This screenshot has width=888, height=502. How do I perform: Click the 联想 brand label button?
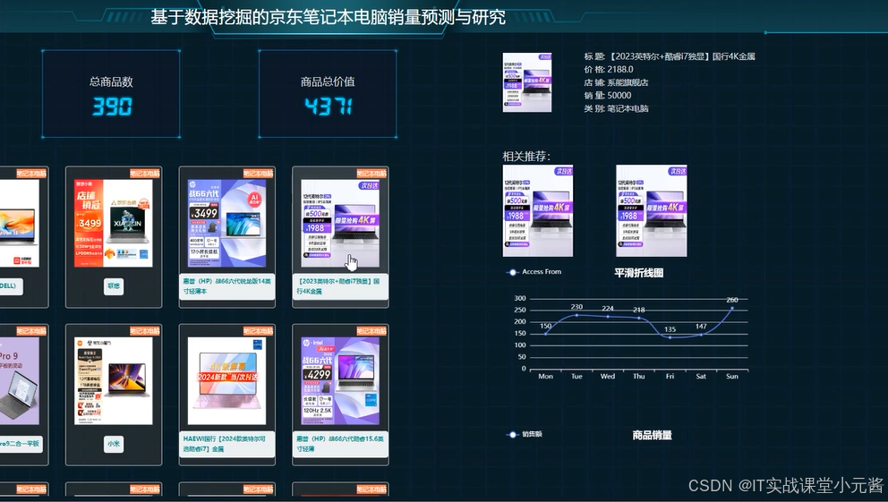(114, 286)
